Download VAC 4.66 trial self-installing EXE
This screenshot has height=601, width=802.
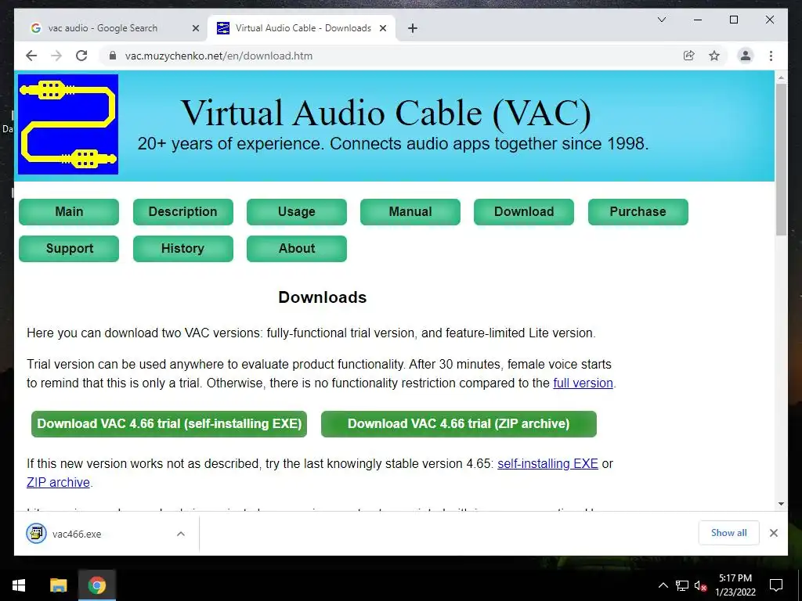[169, 423]
